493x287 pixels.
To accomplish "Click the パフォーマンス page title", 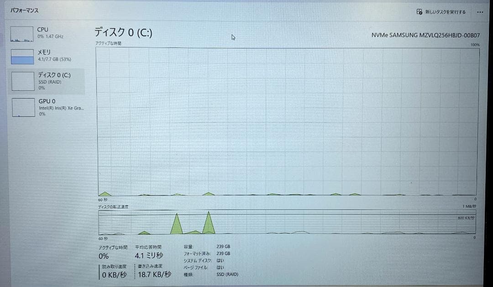I will [x=25, y=10].
